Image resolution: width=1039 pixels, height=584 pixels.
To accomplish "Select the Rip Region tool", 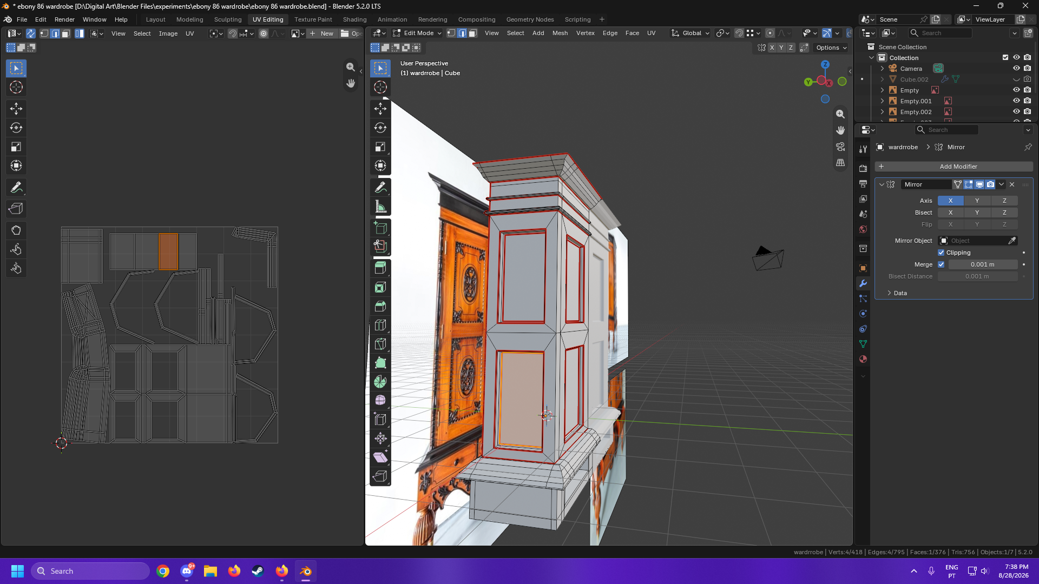I will (x=380, y=476).
